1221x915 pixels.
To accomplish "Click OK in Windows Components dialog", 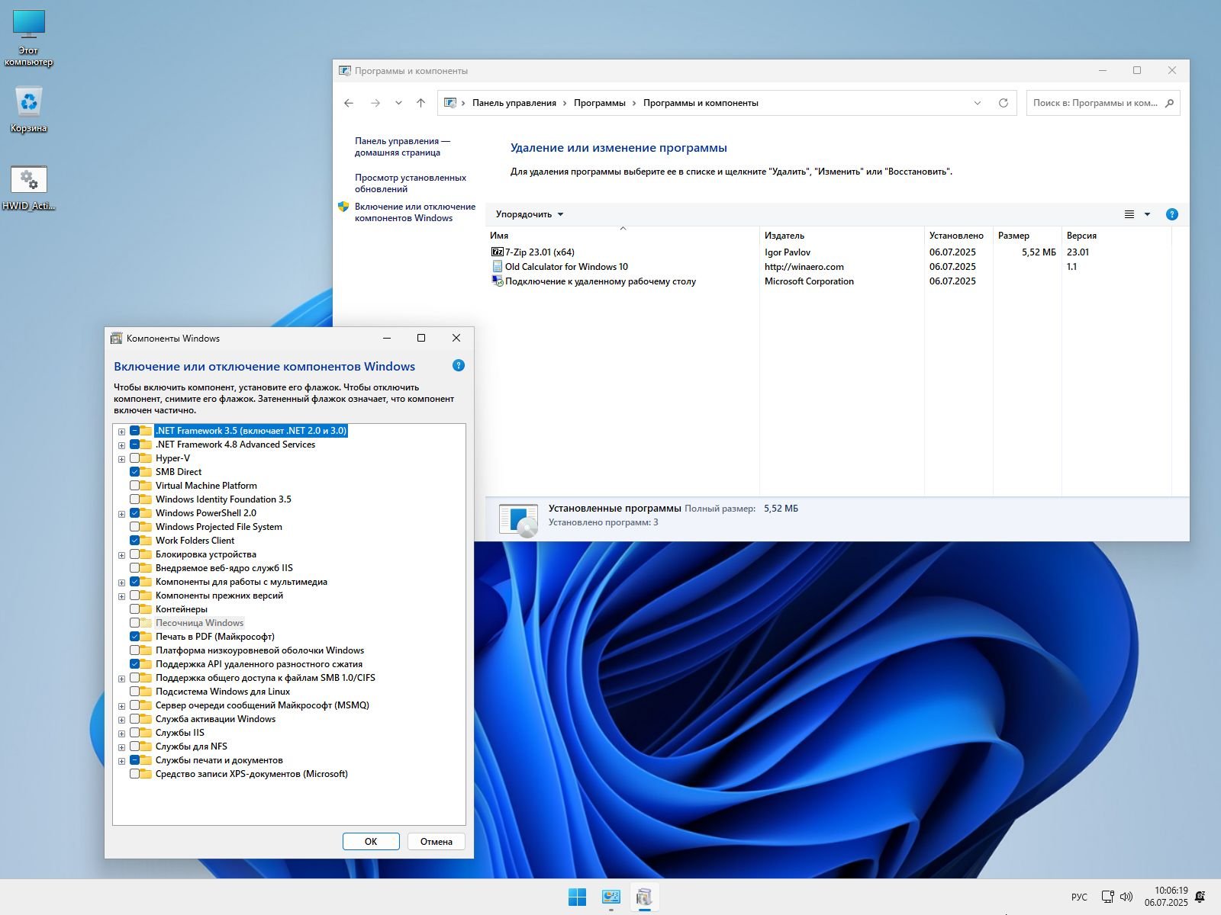I will [x=371, y=841].
